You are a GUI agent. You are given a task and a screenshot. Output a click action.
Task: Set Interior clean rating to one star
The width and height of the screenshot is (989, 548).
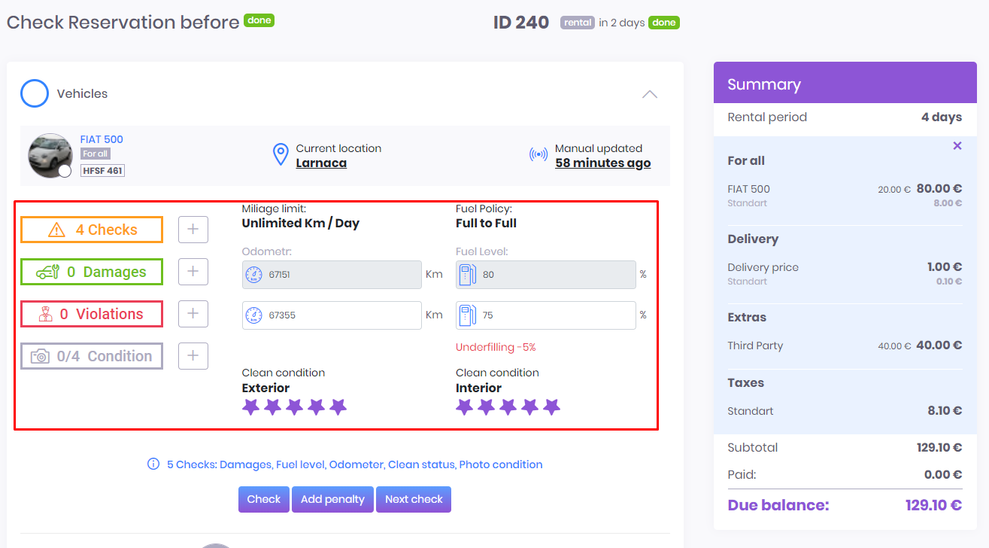pyautogui.click(x=465, y=407)
